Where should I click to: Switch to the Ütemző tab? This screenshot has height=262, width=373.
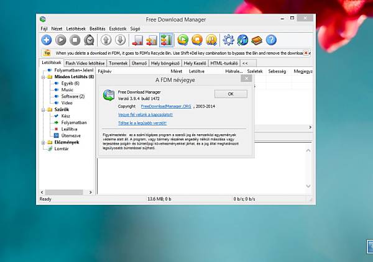139,63
